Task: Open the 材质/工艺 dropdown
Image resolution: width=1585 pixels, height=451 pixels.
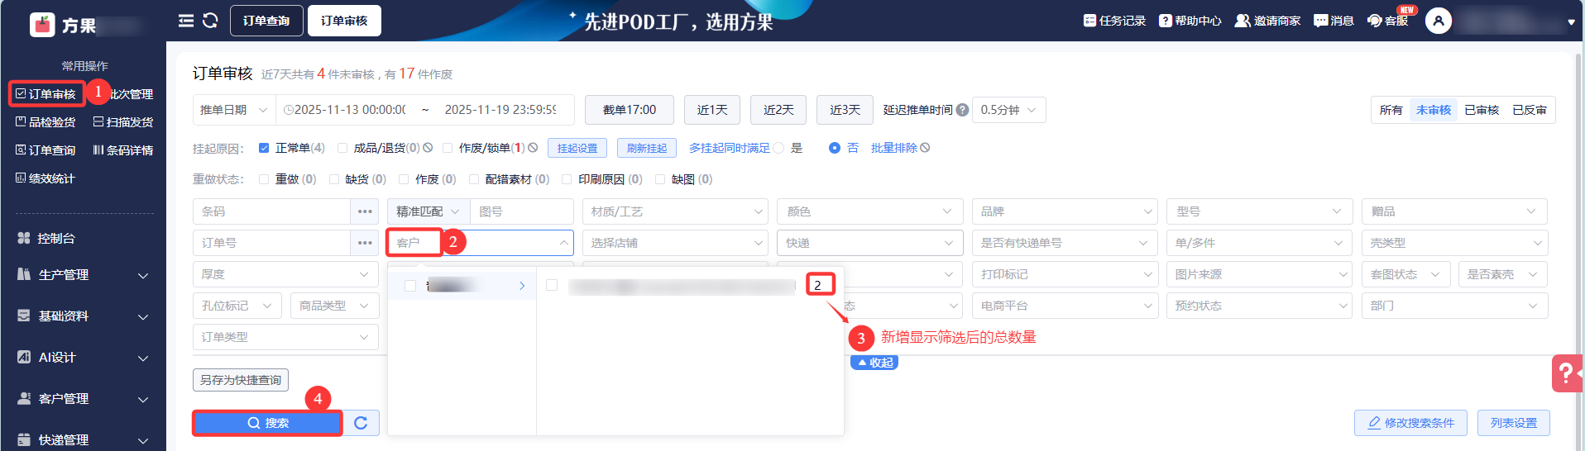Action: pos(675,211)
